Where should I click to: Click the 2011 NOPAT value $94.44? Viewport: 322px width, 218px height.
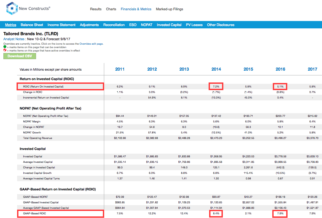120,116
